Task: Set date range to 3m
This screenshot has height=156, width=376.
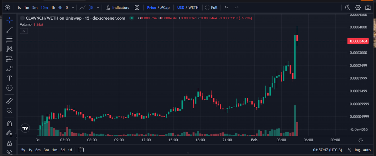Action: click(x=46, y=150)
